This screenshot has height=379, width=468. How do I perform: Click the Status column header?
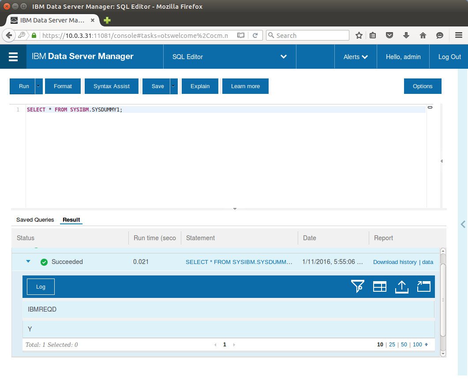[70, 238]
